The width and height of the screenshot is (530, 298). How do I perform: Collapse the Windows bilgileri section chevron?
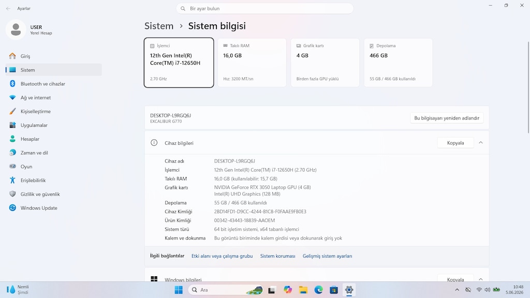481,279
